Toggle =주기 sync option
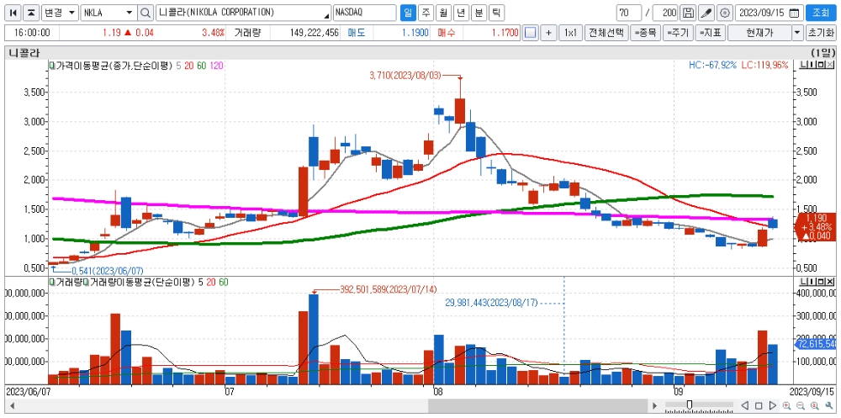 click(679, 33)
